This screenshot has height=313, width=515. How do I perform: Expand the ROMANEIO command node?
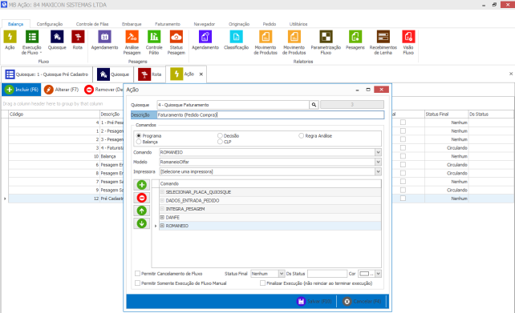tap(162, 226)
